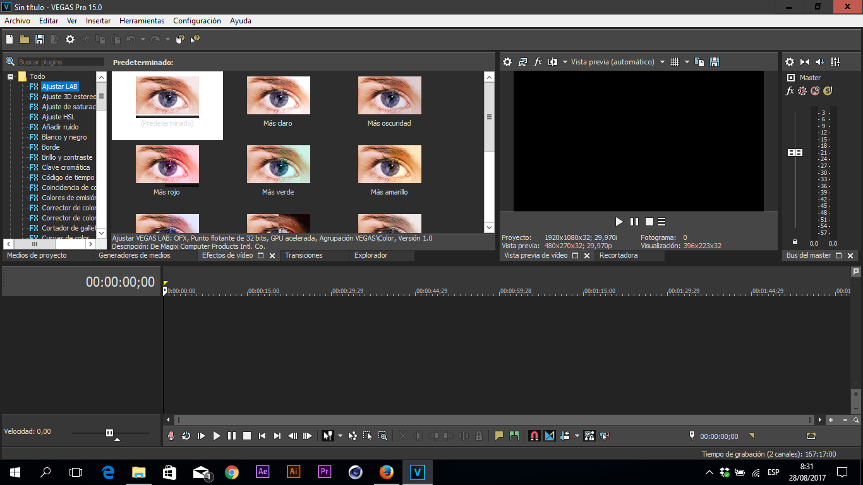
Task: Insert a marker with the flag icon
Action: [x=499, y=436]
